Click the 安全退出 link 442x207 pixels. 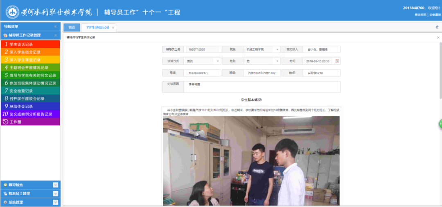tap(435, 15)
